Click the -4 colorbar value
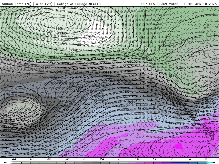This screenshot has height=164, width=219. pyautogui.click(x=189, y=159)
